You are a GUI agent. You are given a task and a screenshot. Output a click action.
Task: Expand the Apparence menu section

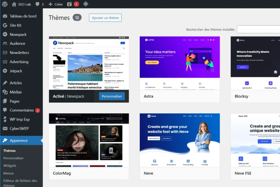point(19,140)
